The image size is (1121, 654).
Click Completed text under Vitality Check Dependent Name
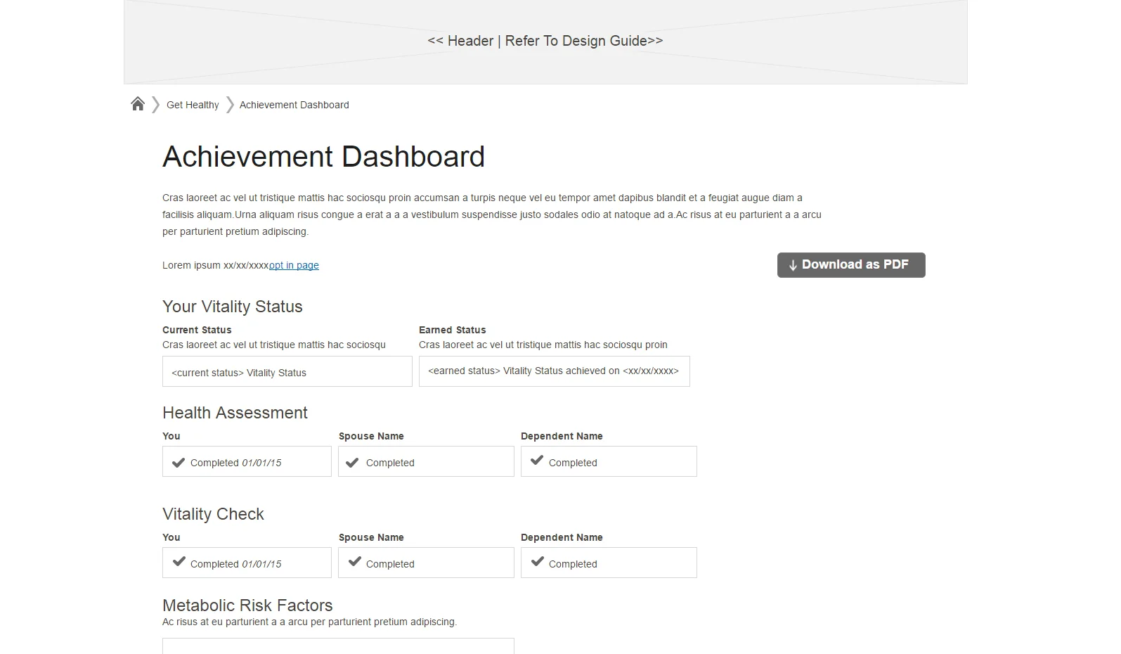coord(573,564)
